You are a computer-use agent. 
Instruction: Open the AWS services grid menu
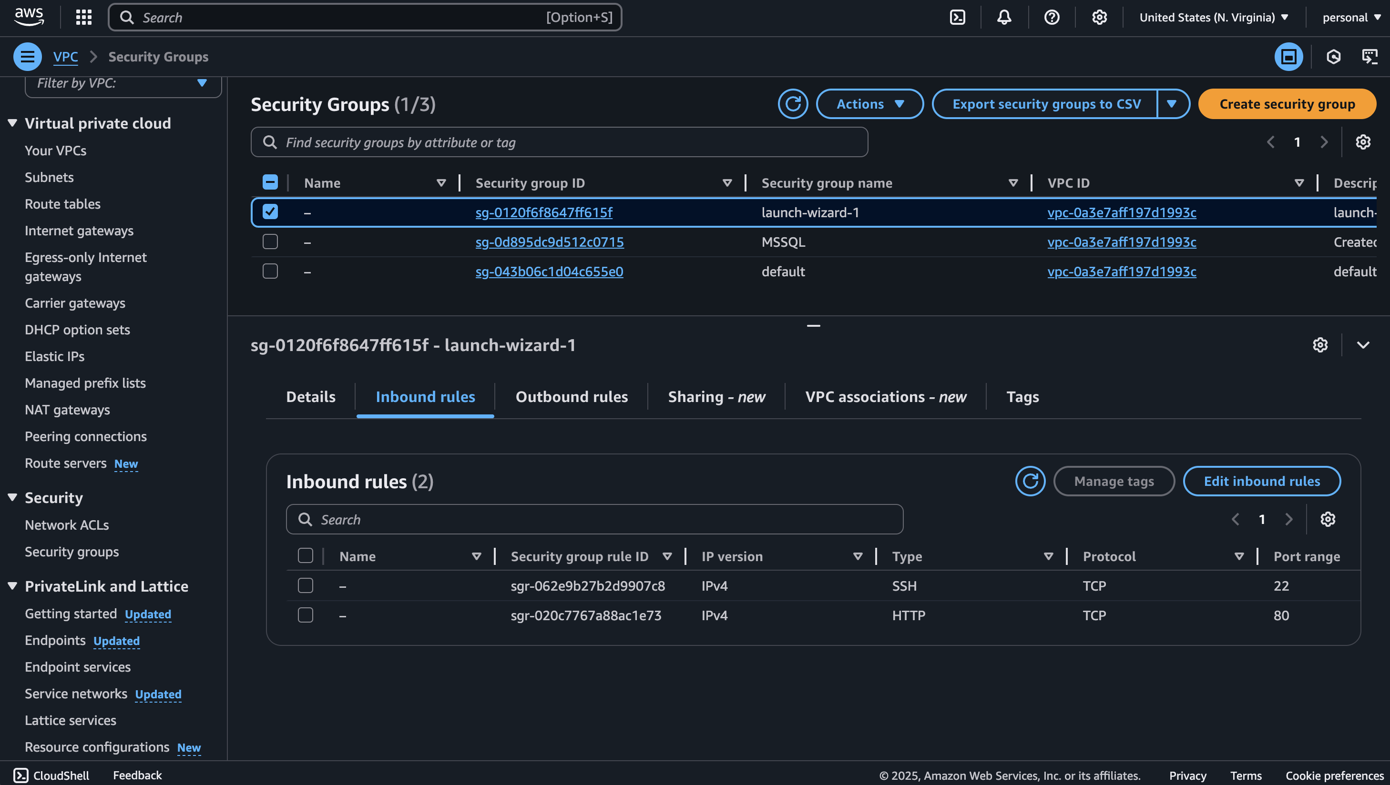click(x=83, y=17)
